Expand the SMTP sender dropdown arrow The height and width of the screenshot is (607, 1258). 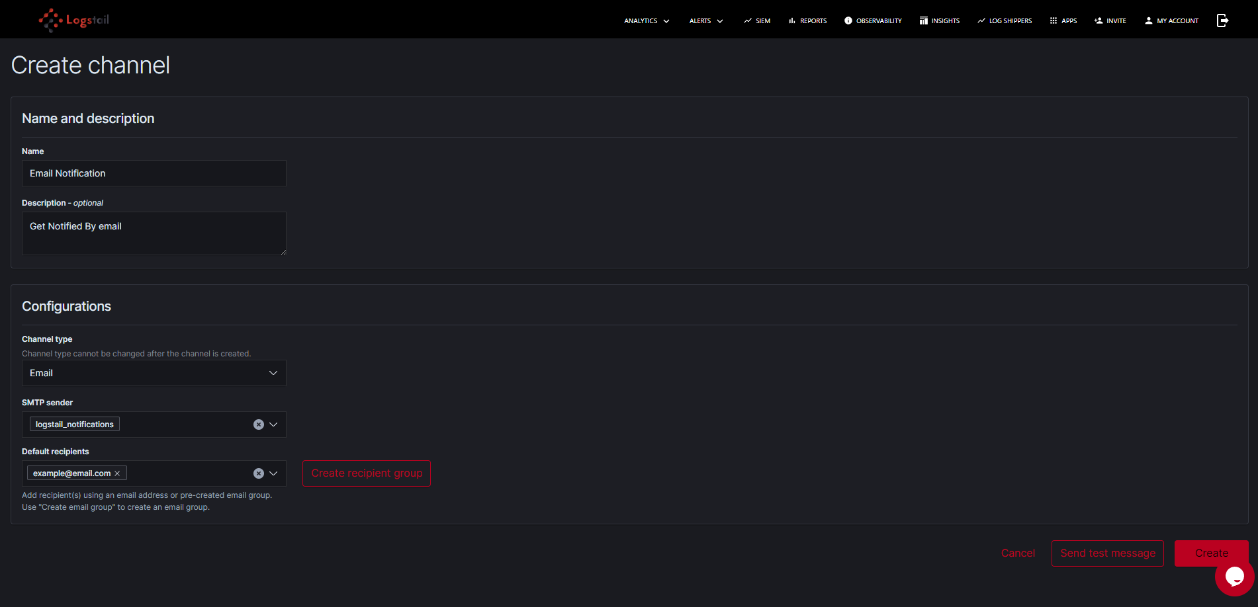[x=273, y=425]
